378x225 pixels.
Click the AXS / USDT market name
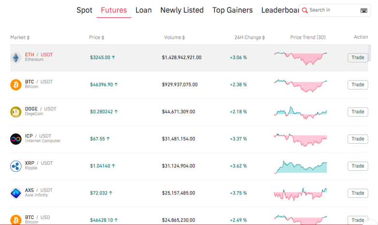point(39,190)
